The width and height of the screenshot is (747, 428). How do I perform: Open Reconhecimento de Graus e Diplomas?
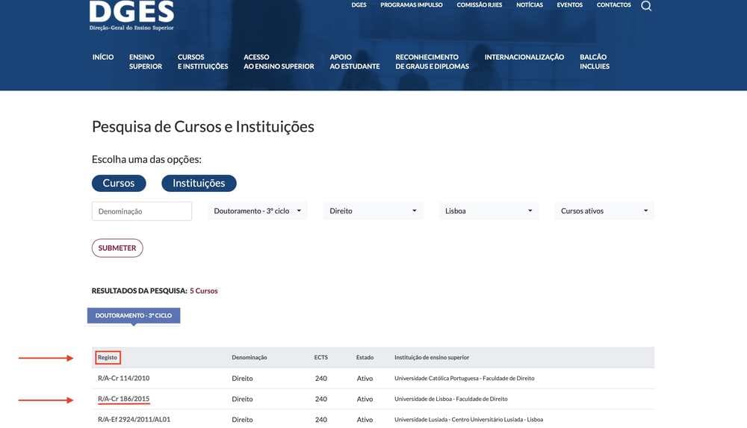(432, 62)
